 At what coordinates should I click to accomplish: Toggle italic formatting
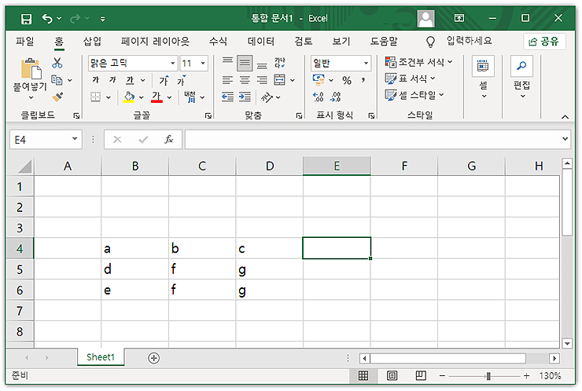coord(112,79)
